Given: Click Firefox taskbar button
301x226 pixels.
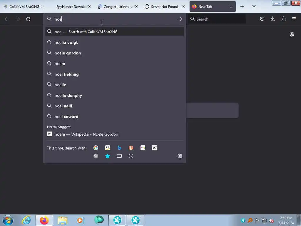Looking at the screenshot, I should coord(44,220).
